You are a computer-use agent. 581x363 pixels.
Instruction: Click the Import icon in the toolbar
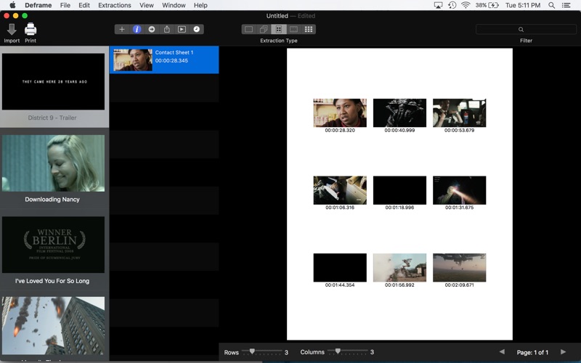tap(12, 30)
